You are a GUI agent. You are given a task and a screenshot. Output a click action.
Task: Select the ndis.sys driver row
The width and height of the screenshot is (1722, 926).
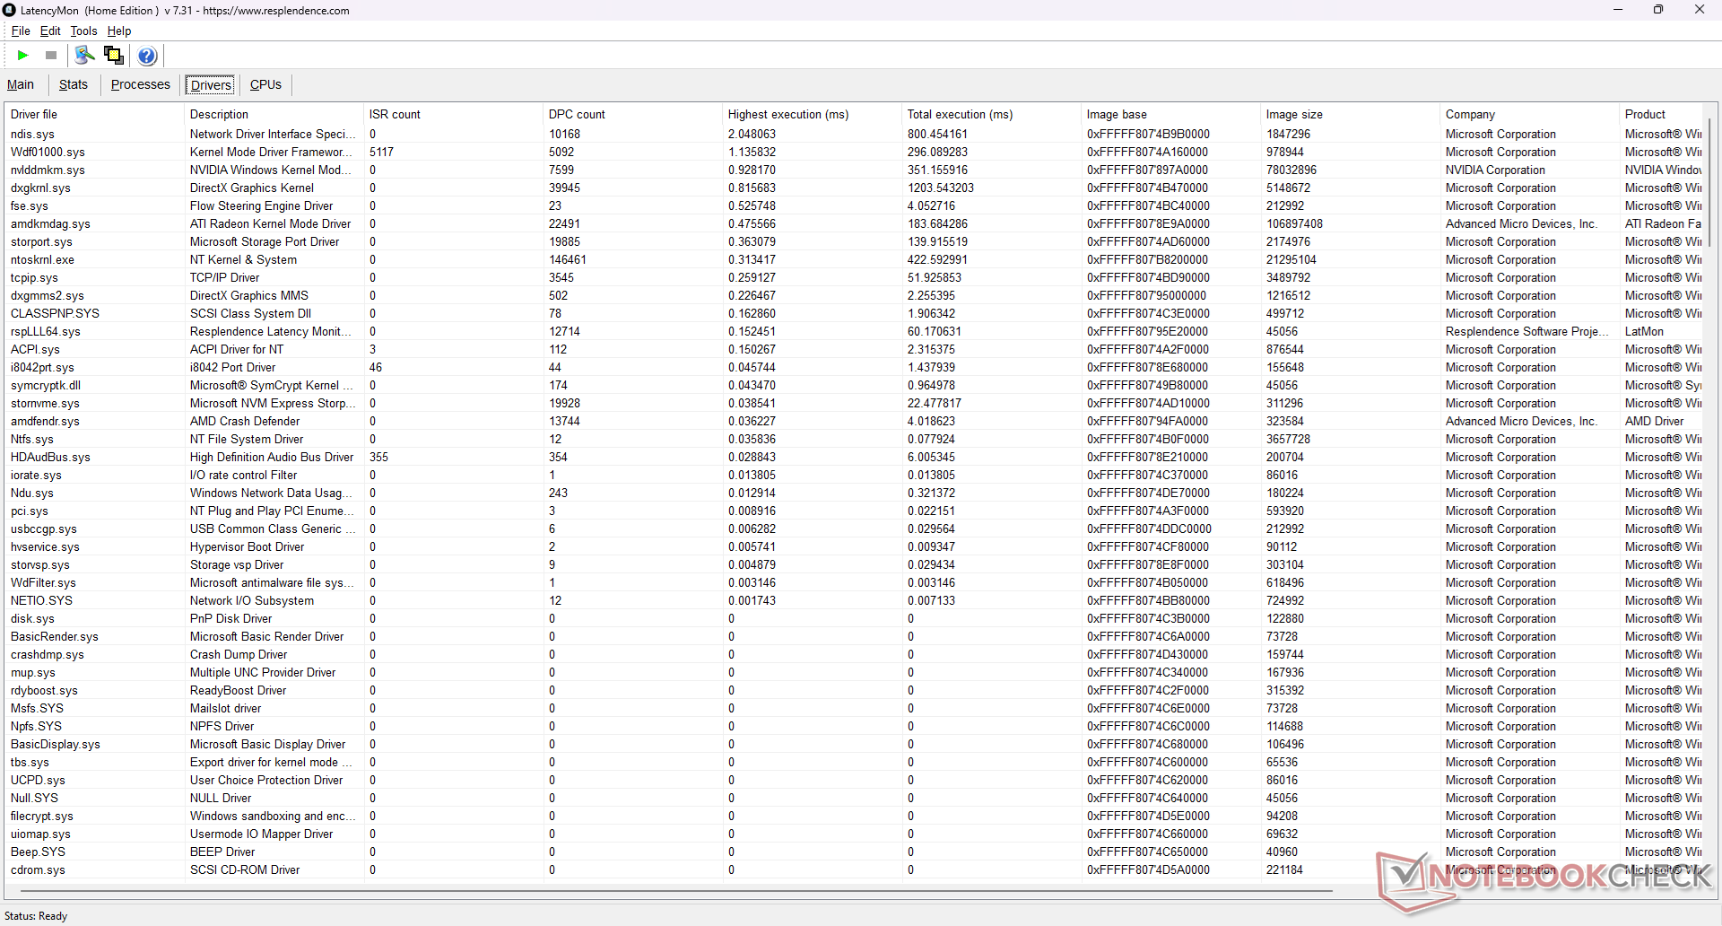point(854,134)
